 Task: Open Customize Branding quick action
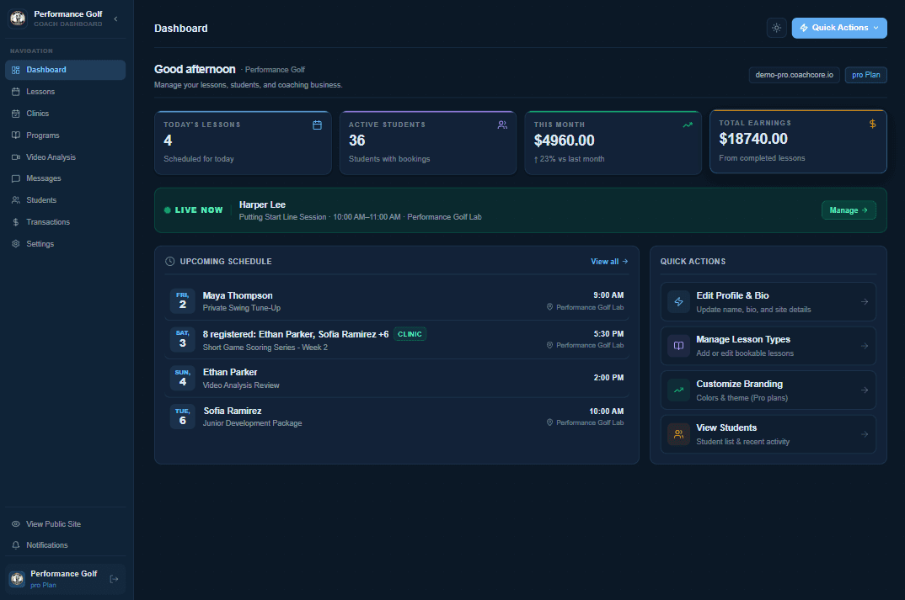[768, 390]
